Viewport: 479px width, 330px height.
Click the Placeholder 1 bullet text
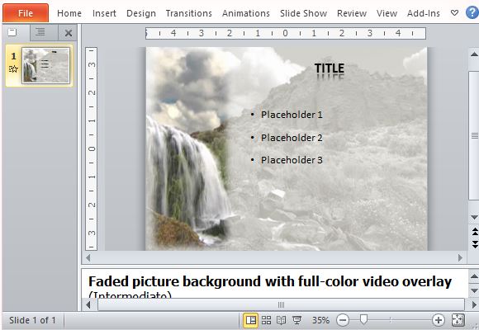pyautogui.click(x=292, y=115)
